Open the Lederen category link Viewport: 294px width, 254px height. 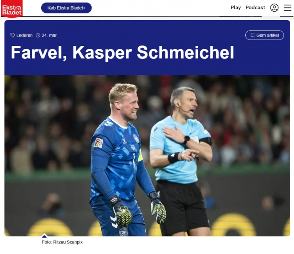[24, 35]
